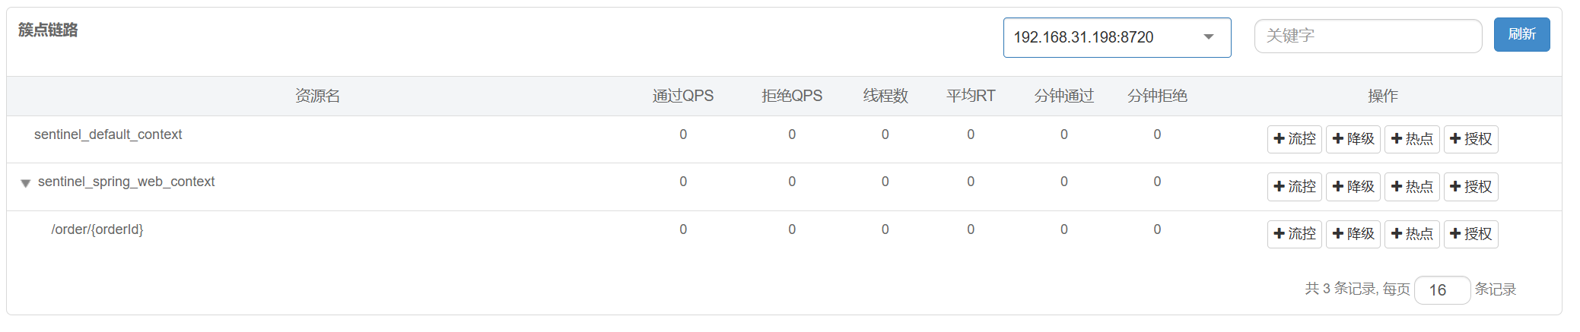The height and width of the screenshot is (332, 1580).
Task: Add 授权 rule for sentinel_default_context
Action: (x=1470, y=139)
